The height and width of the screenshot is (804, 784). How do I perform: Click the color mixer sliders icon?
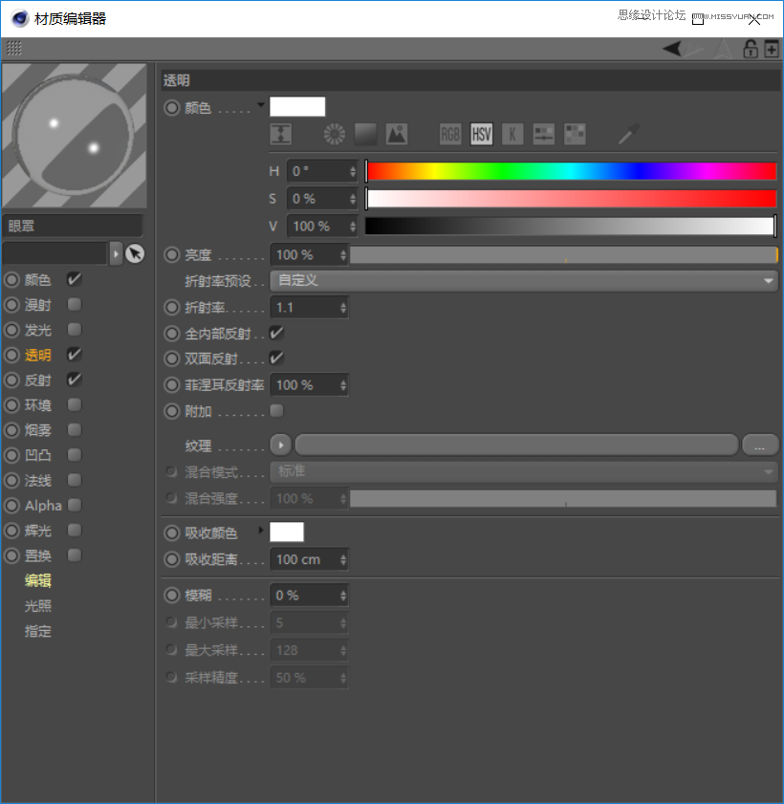tap(543, 134)
